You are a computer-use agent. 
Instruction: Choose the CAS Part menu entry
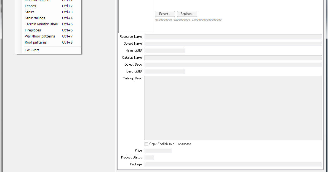pos(32,50)
